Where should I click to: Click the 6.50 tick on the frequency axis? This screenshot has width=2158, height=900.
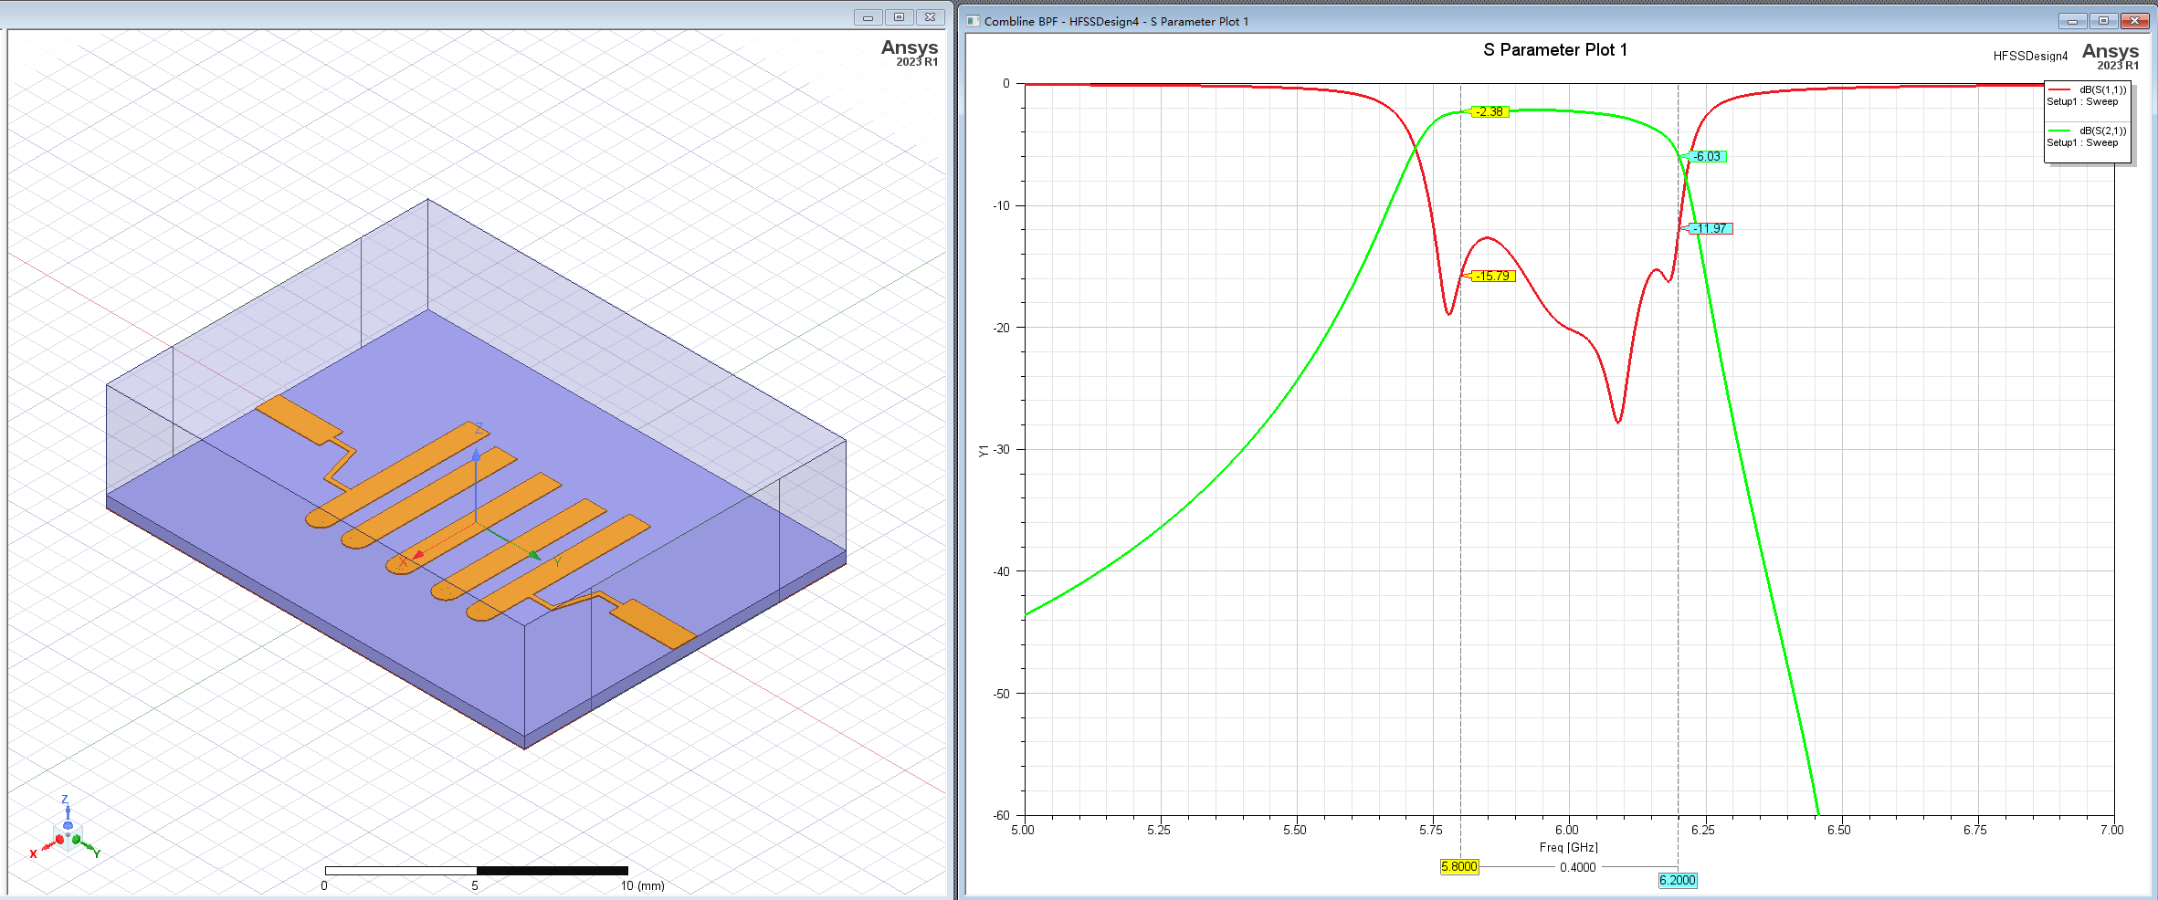click(x=1839, y=830)
